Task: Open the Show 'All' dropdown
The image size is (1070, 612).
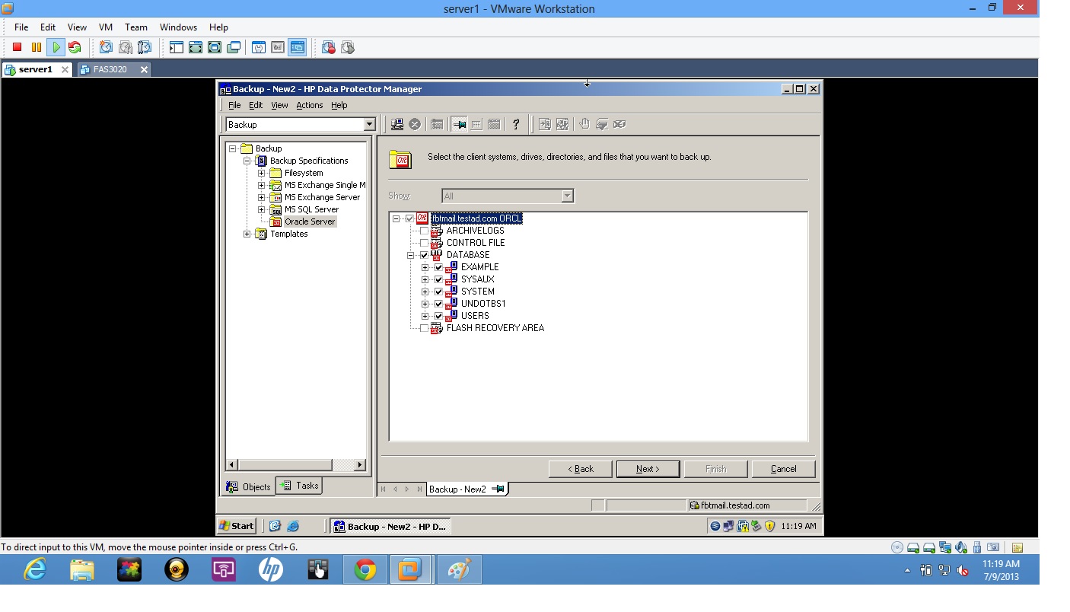Action: tap(567, 196)
